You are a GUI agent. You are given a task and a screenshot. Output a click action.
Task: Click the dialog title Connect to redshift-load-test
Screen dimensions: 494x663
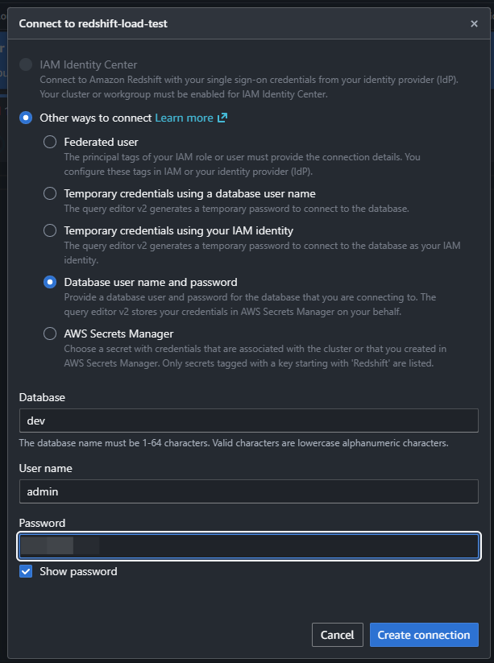click(x=93, y=24)
